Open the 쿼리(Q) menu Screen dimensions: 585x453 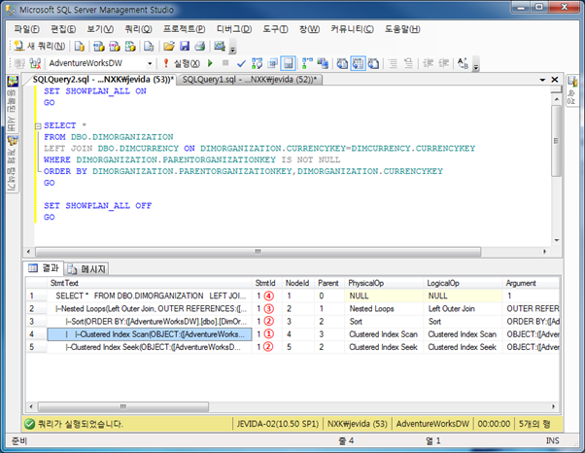coord(138,29)
